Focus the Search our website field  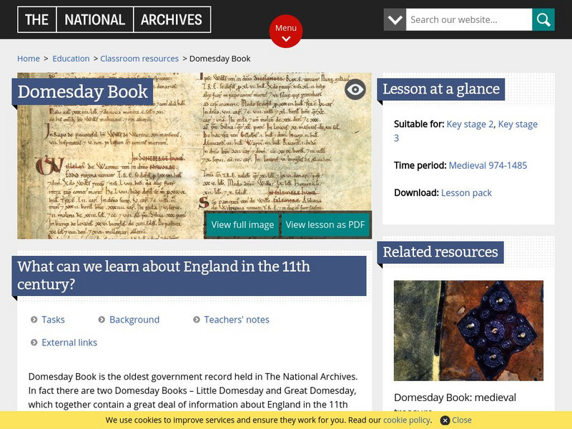pyautogui.click(x=469, y=20)
